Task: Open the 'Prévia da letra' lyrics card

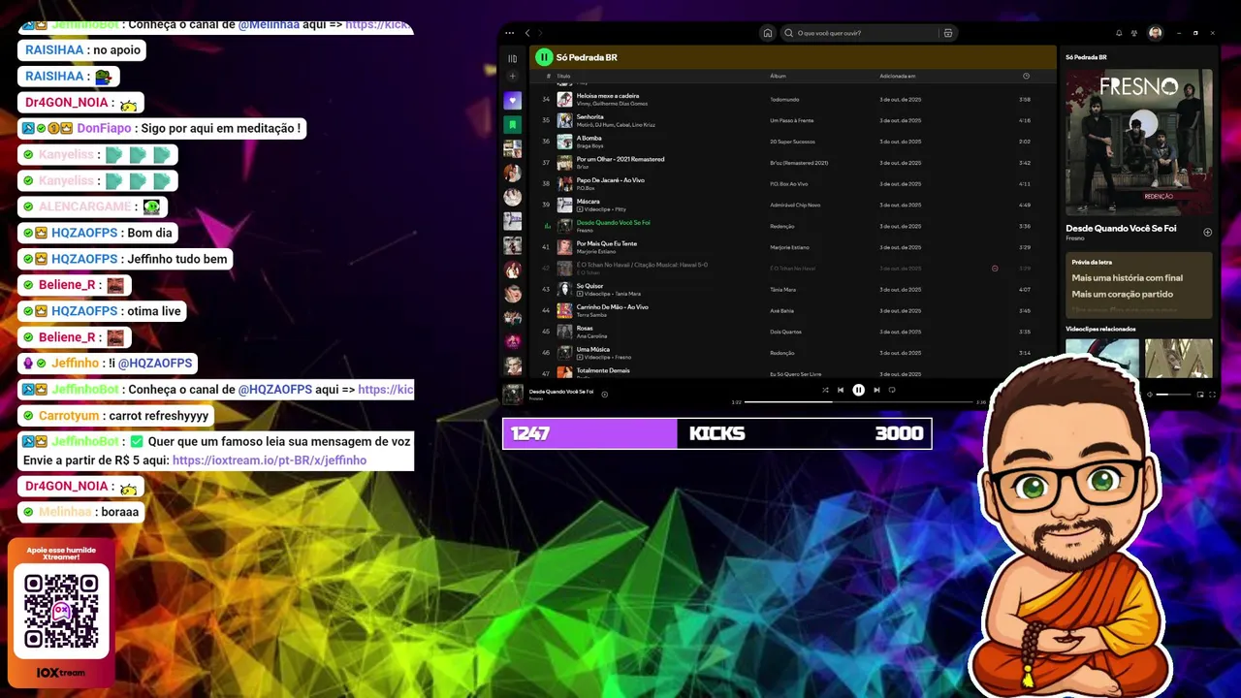Action: point(1139,285)
